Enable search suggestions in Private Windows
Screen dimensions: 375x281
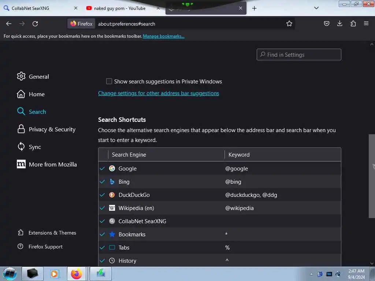point(109,81)
